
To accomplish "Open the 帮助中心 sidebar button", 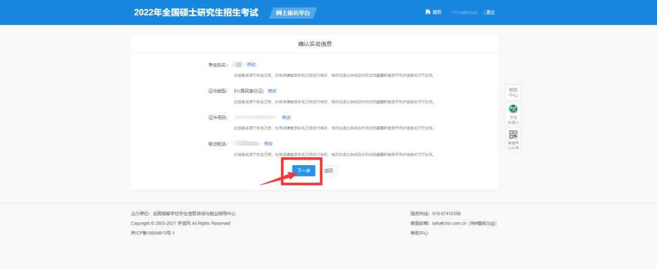I will click(x=513, y=92).
